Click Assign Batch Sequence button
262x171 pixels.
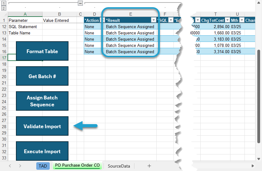click(42, 101)
